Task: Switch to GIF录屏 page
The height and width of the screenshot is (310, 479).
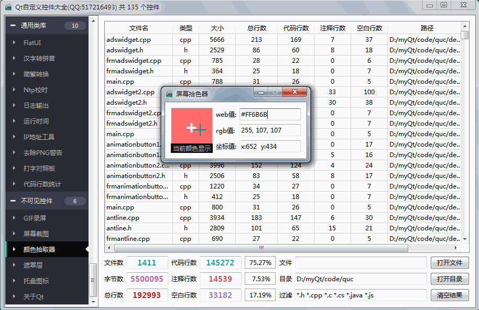Action: (x=35, y=218)
